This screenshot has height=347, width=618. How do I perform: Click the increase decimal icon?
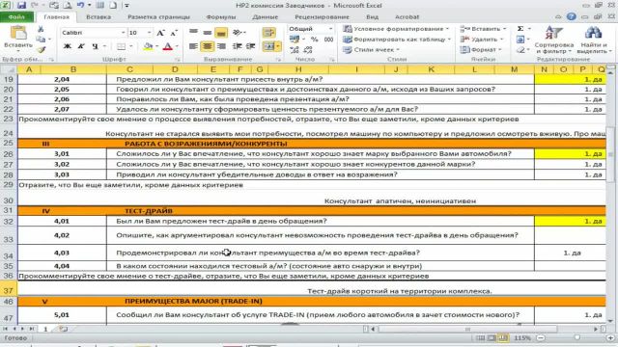[x=295, y=49]
